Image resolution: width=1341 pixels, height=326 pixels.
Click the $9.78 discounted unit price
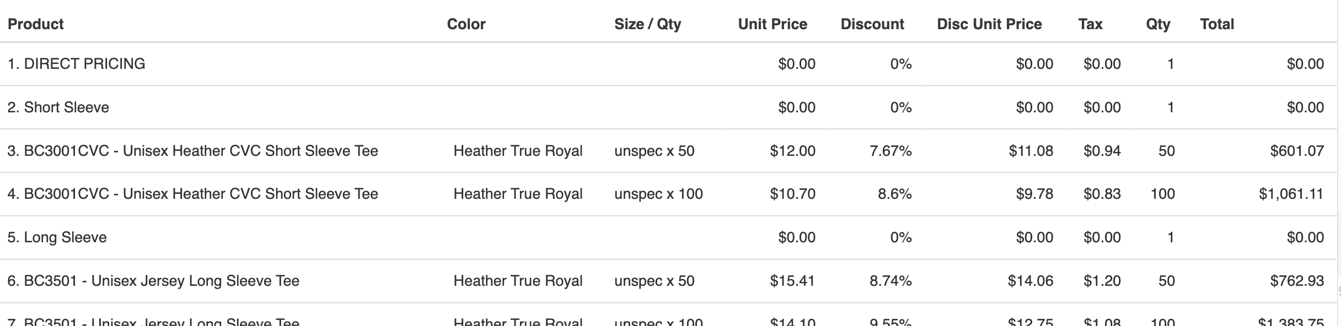click(1034, 194)
